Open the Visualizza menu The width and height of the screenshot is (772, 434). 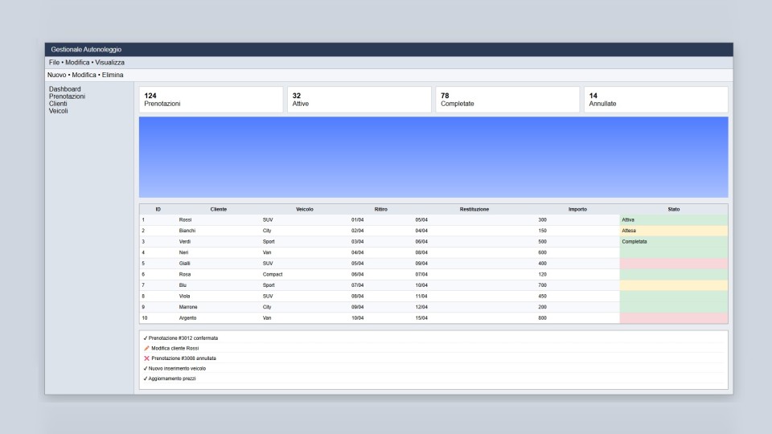click(110, 63)
